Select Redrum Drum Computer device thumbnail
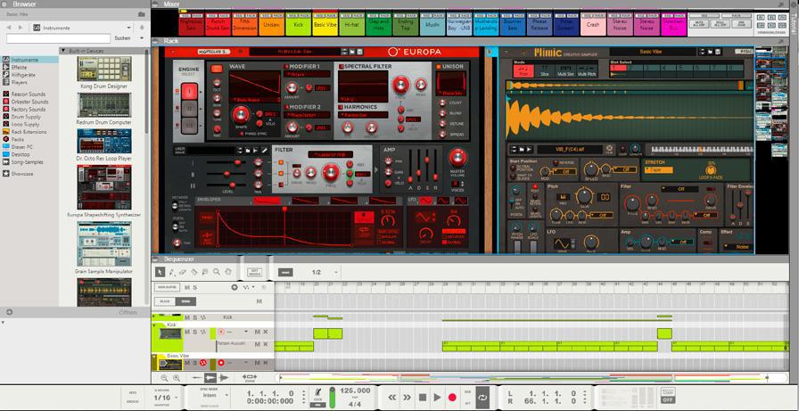This screenshot has width=799, height=411. pyautogui.click(x=104, y=105)
